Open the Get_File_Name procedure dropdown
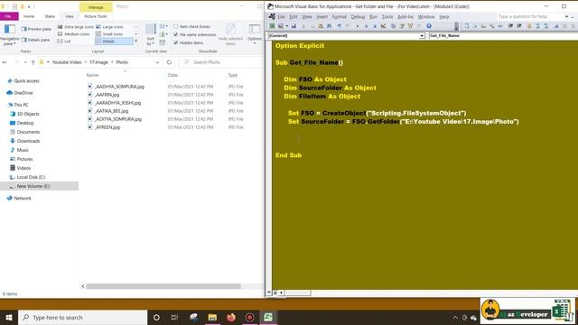Viewport: 578px width, 325px height. [x=502, y=36]
